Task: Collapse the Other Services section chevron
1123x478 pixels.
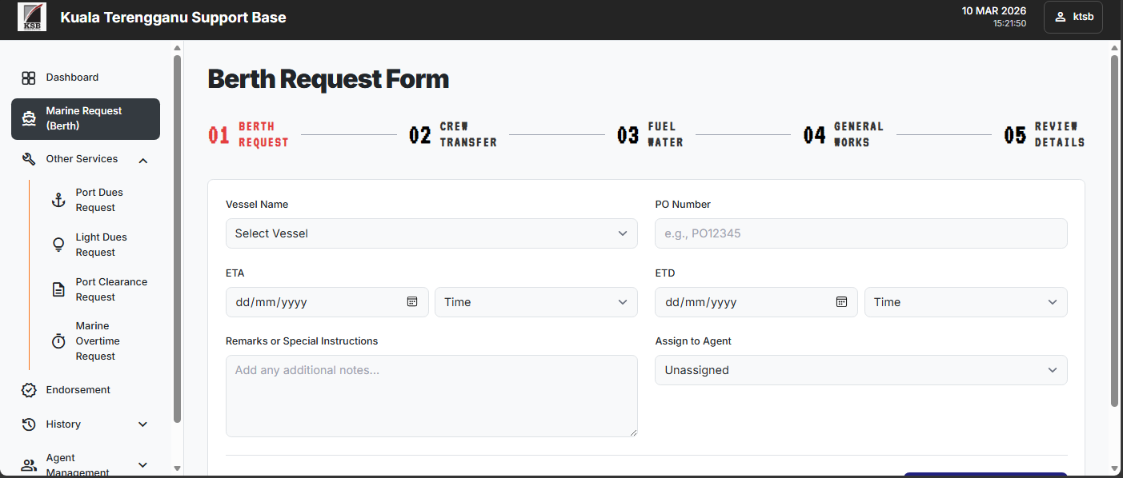Action: [143, 161]
